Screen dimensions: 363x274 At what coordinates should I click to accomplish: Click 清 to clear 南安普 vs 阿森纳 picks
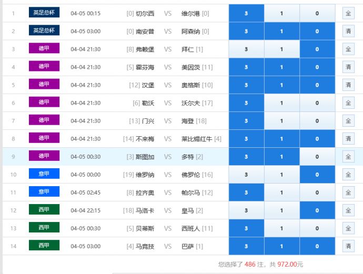point(348,31)
